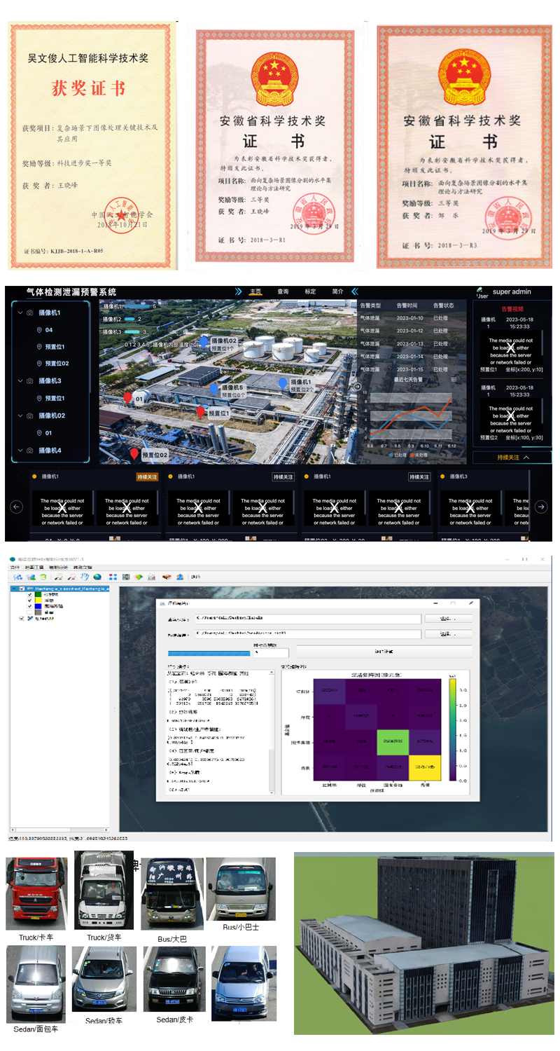The image size is (560, 1051).
Task: Click the globe icon in the remote sensing toolbar
Action: [97, 577]
